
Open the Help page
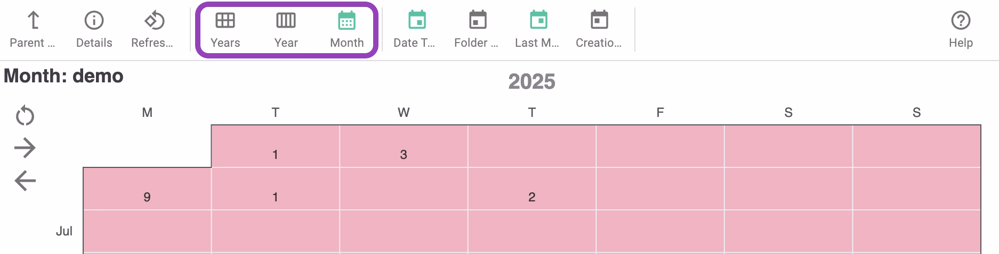point(961,29)
